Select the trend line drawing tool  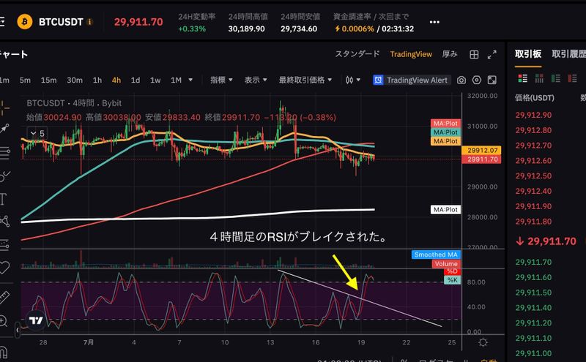tap(4, 129)
